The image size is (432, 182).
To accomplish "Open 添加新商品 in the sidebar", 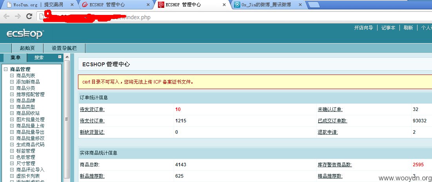I will point(28,82).
